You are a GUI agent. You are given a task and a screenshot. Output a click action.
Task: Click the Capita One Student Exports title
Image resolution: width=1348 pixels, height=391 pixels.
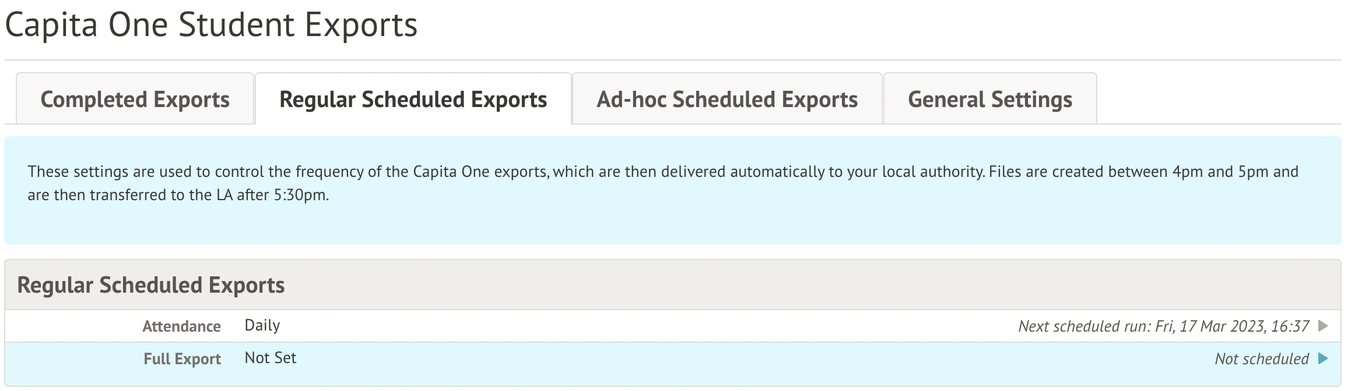211,26
